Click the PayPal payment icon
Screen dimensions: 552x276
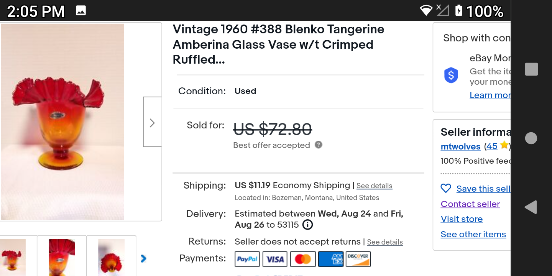pyautogui.click(x=247, y=259)
